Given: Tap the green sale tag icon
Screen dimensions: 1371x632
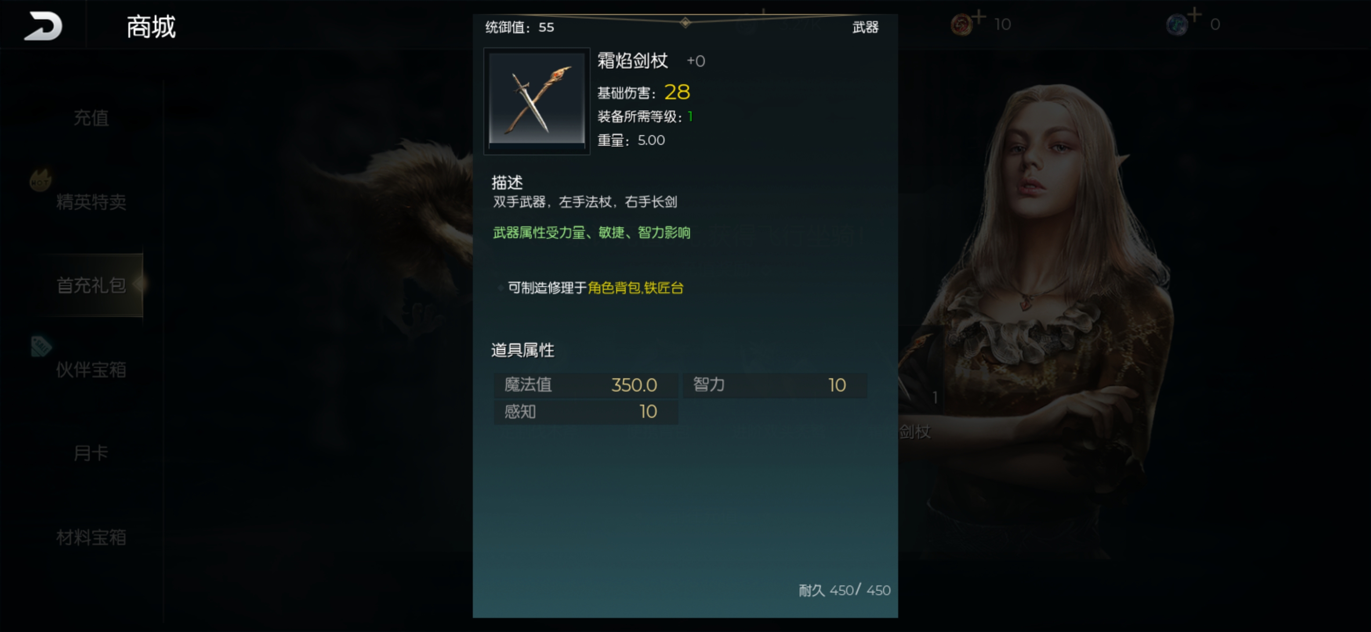Looking at the screenshot, I should click(41, 346).
